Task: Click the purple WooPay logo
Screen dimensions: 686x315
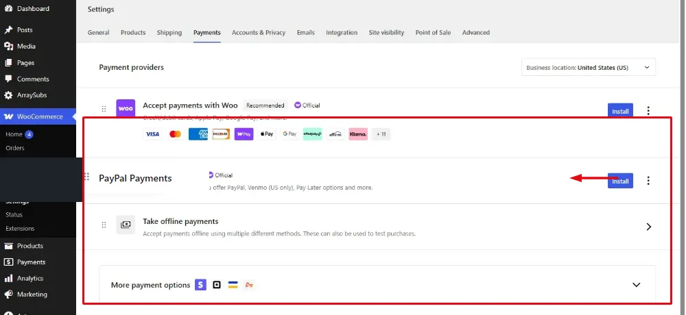Action: [244, 134]
